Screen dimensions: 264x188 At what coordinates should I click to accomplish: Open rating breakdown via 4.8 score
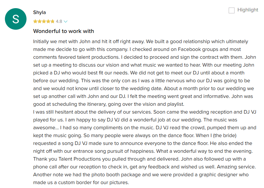(x=59, y=22)
